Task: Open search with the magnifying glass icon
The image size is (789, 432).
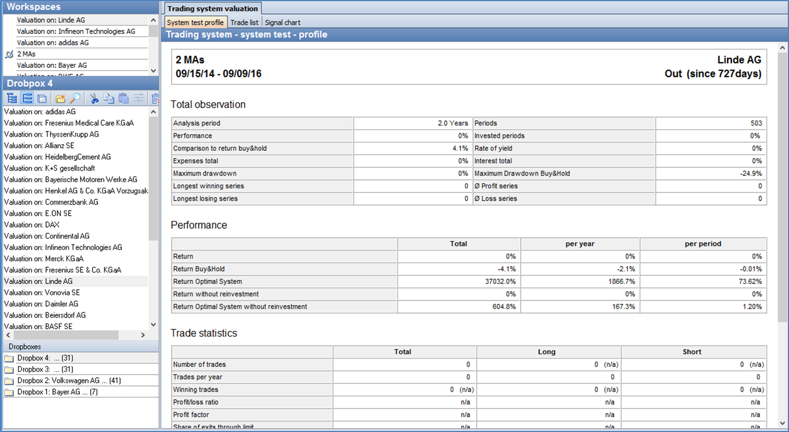Action: point(75,99)
